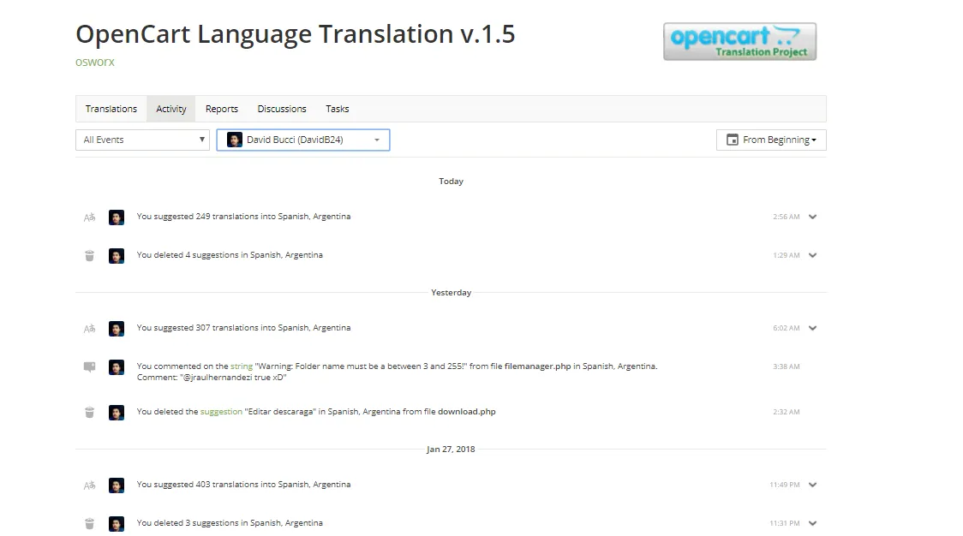Open the 'suggestion' link in deleted entry
The height and width of the screenshot is (536, 963).
221,412
